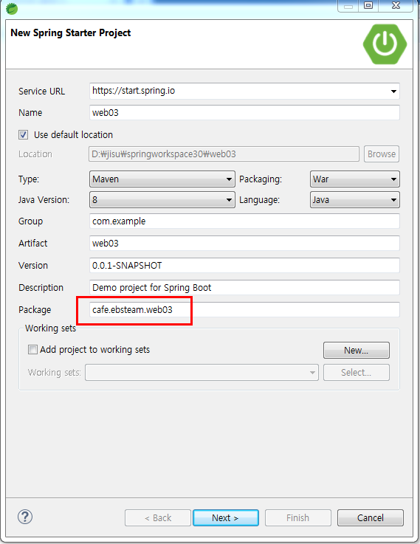Click the Package label
The height and width of the screenshot is (544, 420).
tap(35, 309)
